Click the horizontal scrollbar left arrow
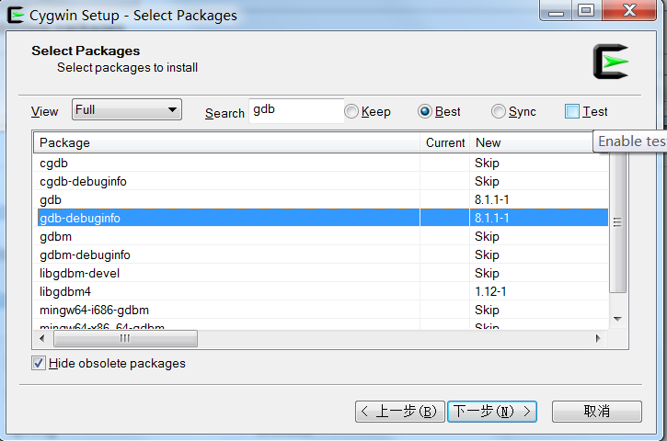 [41, 339]
